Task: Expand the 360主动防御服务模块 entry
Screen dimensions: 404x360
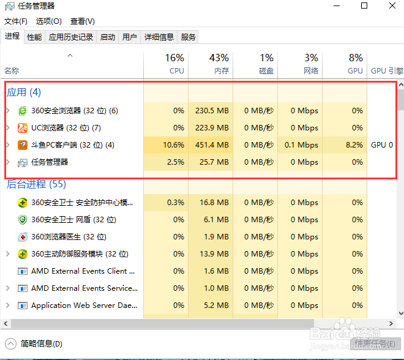Action: pos(8,254)
